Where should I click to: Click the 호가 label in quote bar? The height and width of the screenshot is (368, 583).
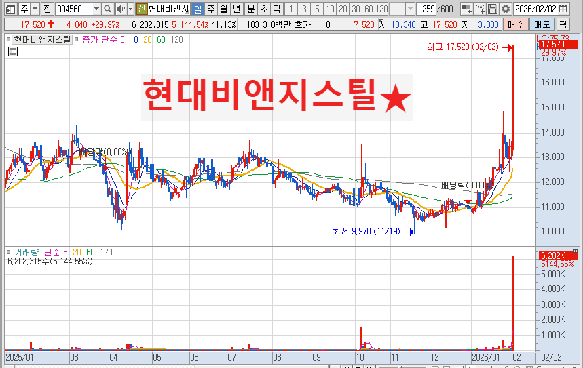click(302, 25)
